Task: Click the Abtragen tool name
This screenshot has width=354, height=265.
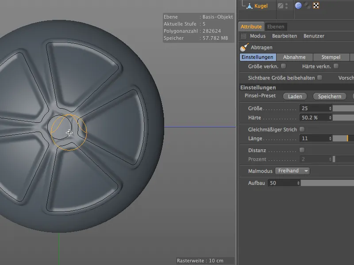Action: (262, 48)
